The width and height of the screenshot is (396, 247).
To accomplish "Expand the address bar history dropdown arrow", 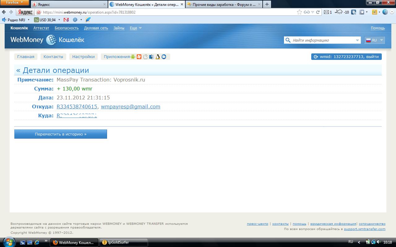I will tap(313, 12).
